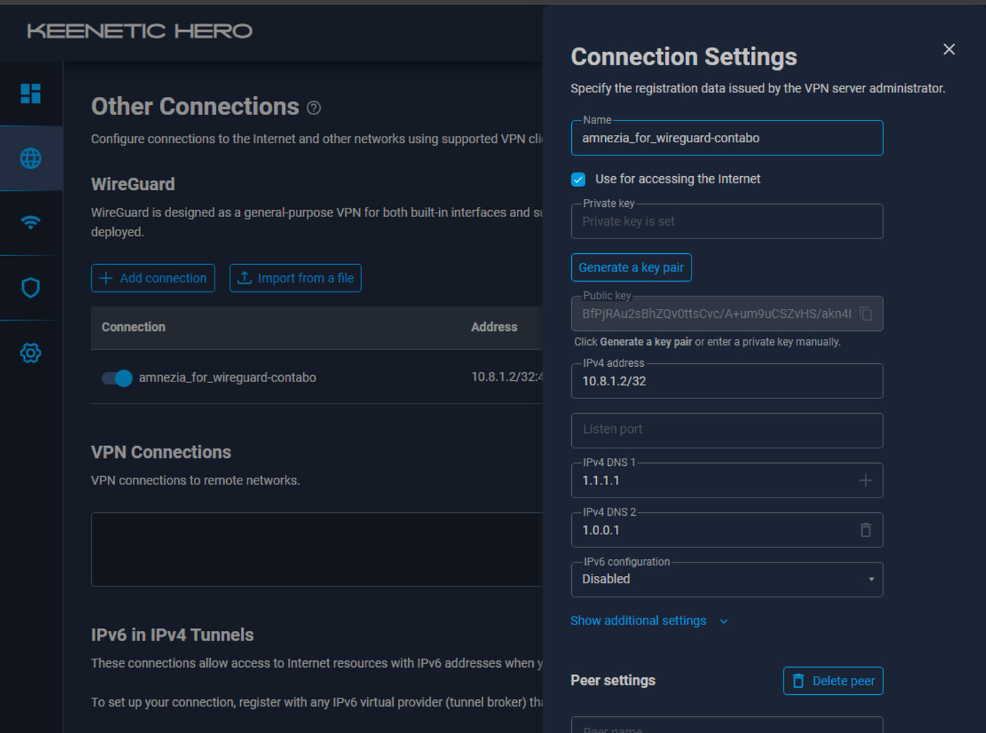The image size is (986, 733).
Task: Open the Wi-Fi section in sidebar
Action: (31, 222)
